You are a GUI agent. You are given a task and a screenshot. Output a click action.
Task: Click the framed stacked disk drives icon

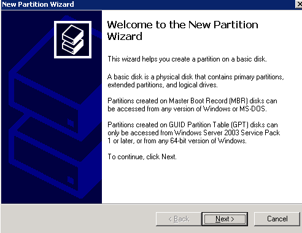[x=72, y=39]
